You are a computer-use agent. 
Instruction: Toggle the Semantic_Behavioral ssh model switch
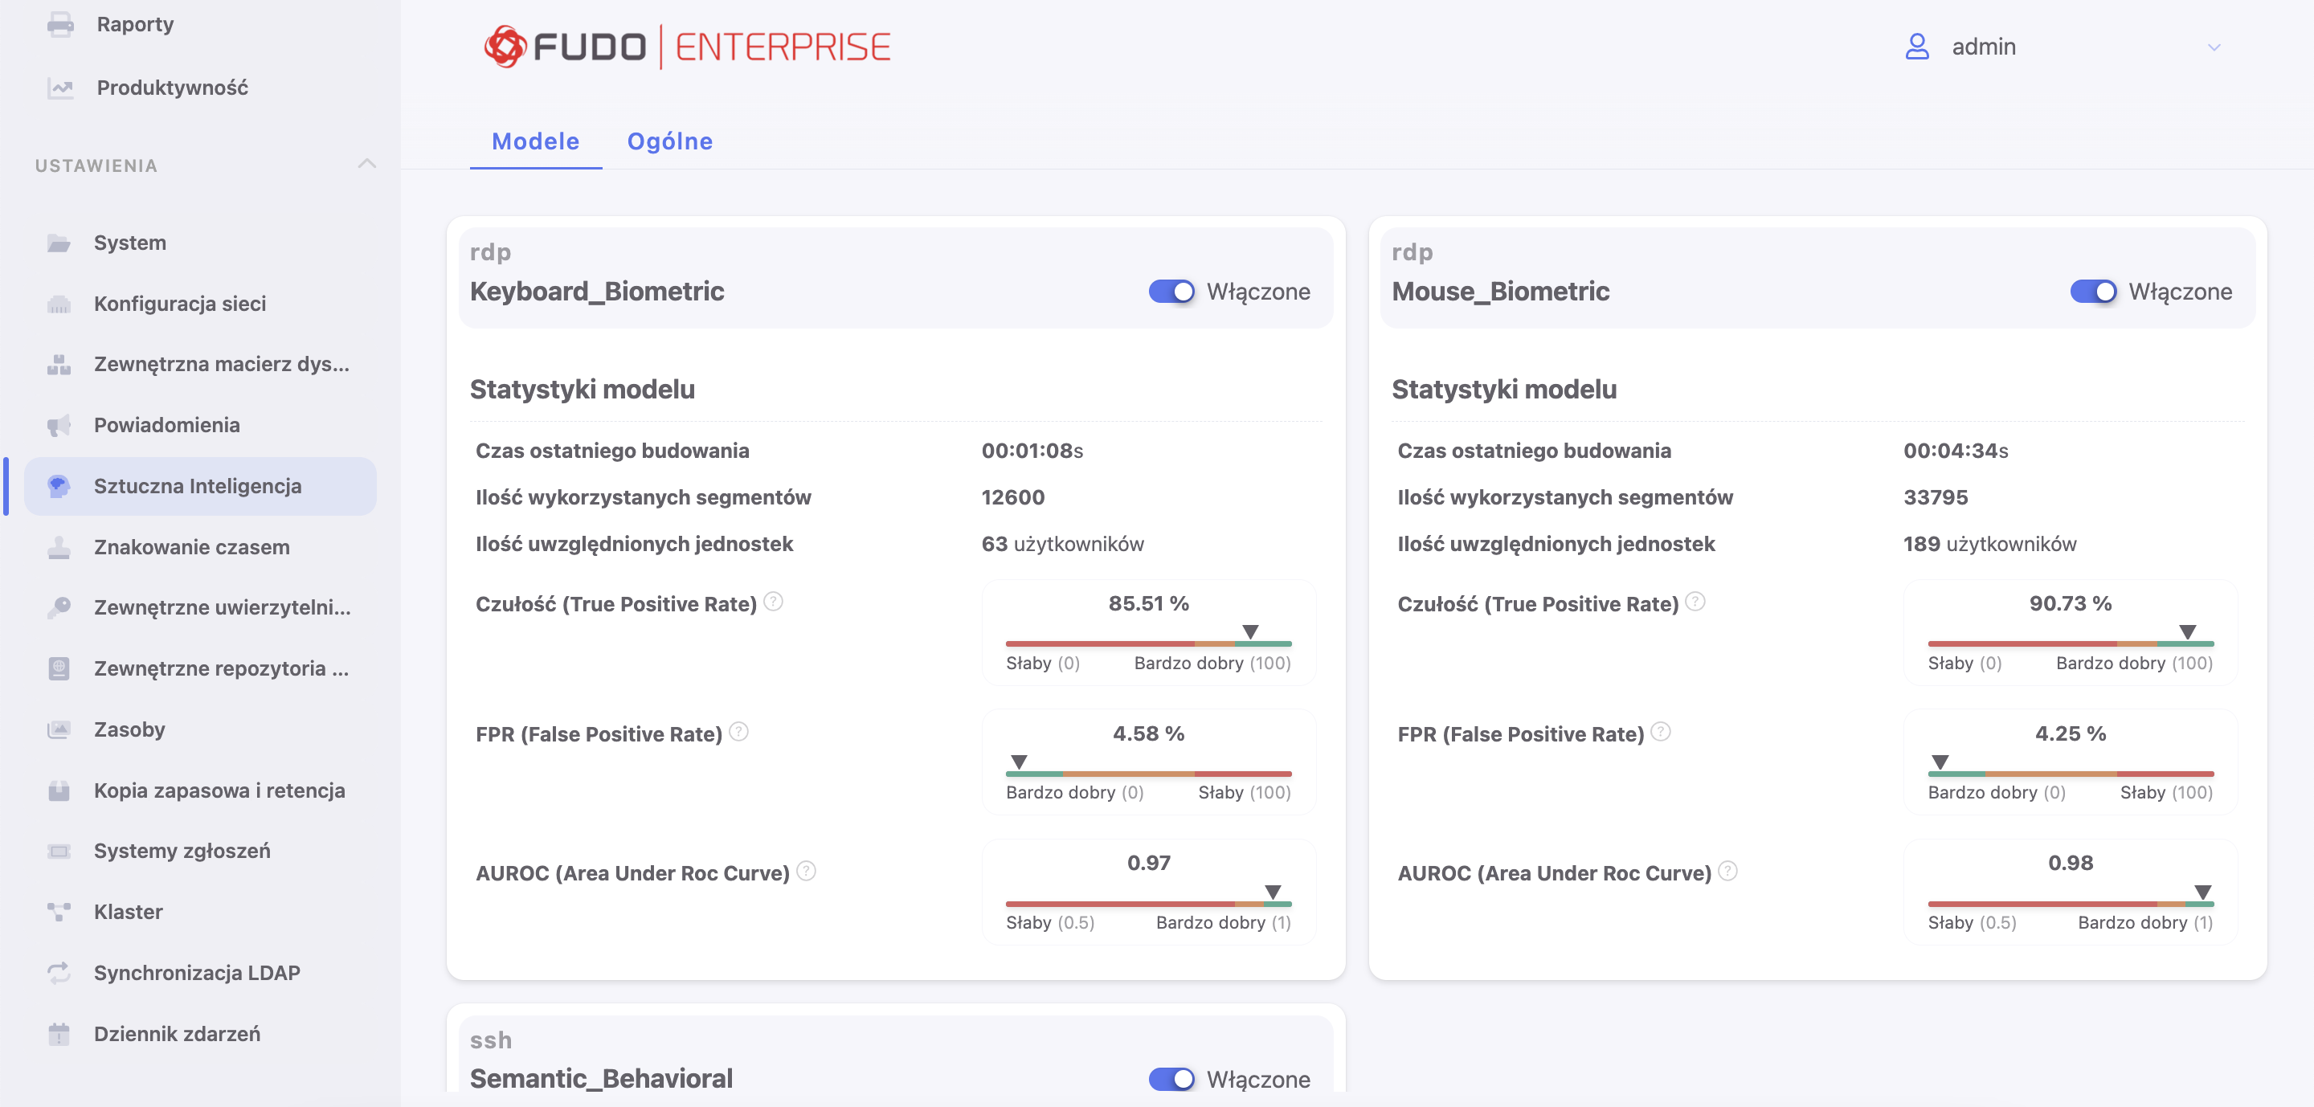(1171, 1078)
